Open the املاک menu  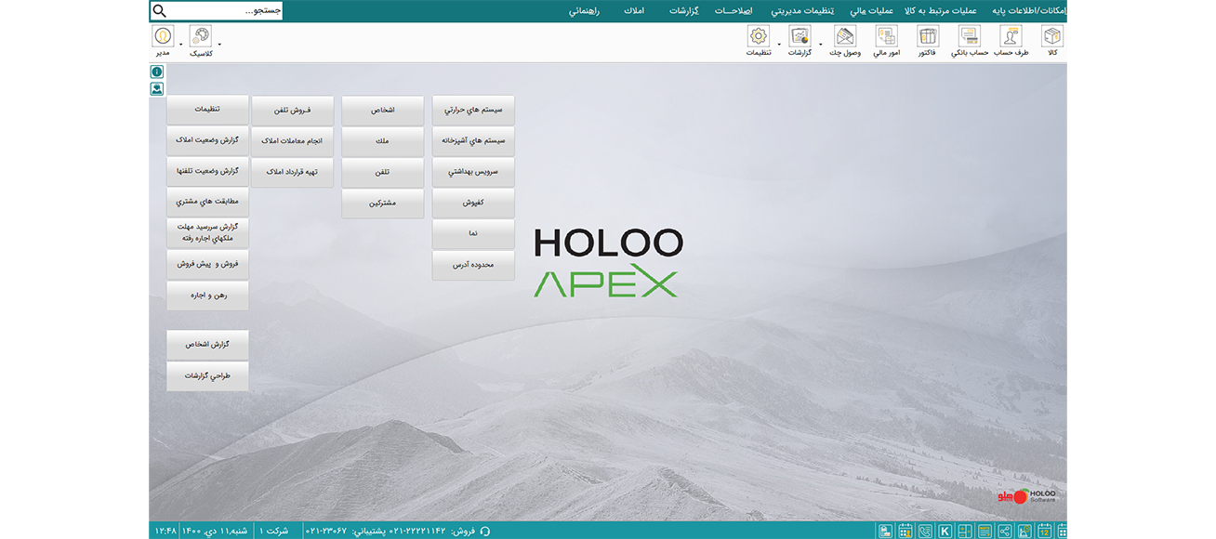(x=634, y=10)
